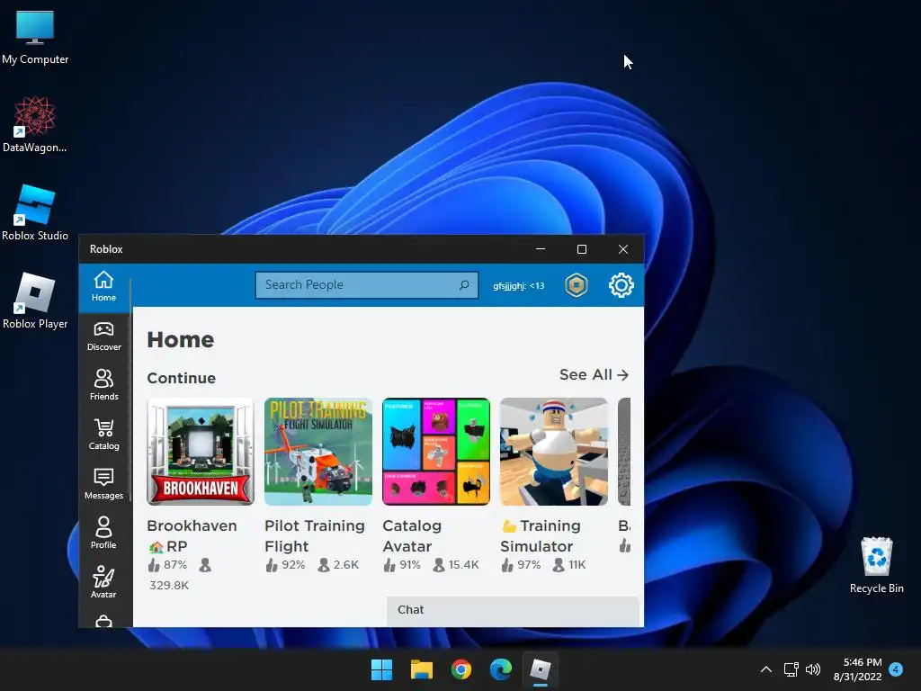Click the Home page heading

180,339
